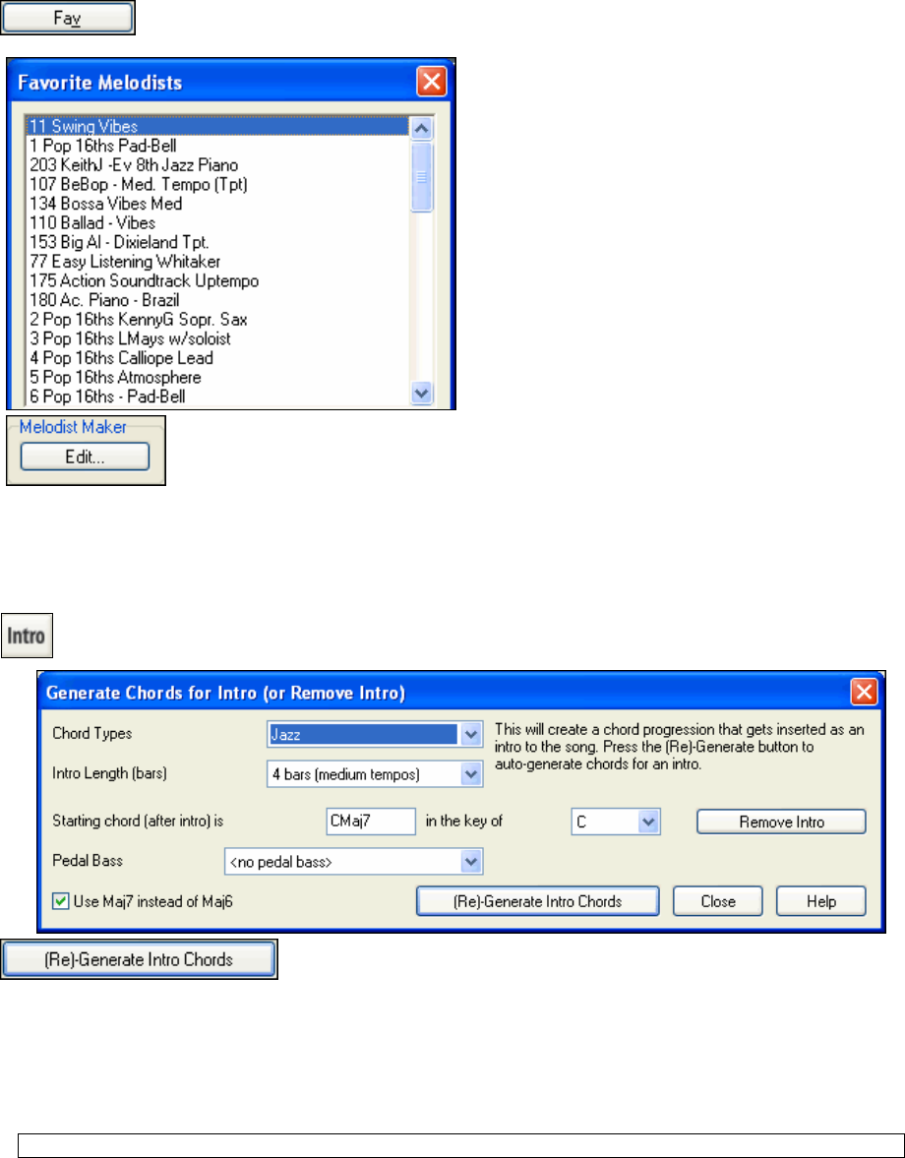Click (Re)-Generate Intro Chords in dialog
This screenshot has width=905, height=1158.
pyautogui.click(x=537, y=901)
